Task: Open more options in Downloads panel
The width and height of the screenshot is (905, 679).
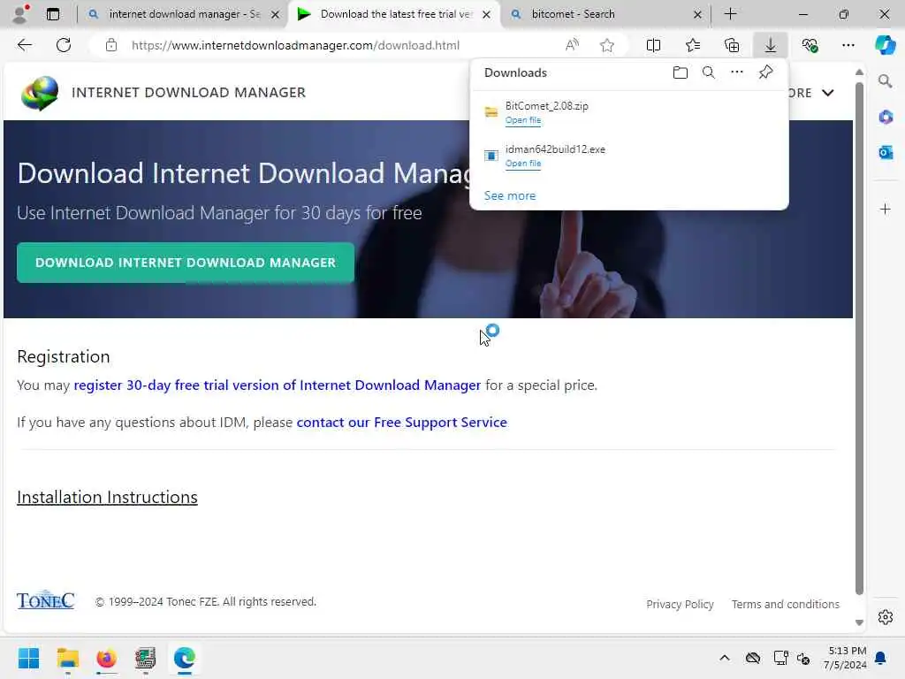Action: click(x=737, y=72)
